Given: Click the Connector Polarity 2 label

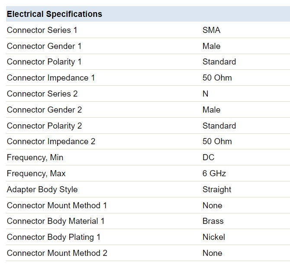Looking at the screenshot, I should [x=44, y=126].
